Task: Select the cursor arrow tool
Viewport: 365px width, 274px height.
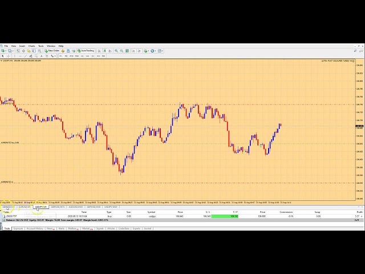Action: (x=3, y=56)
